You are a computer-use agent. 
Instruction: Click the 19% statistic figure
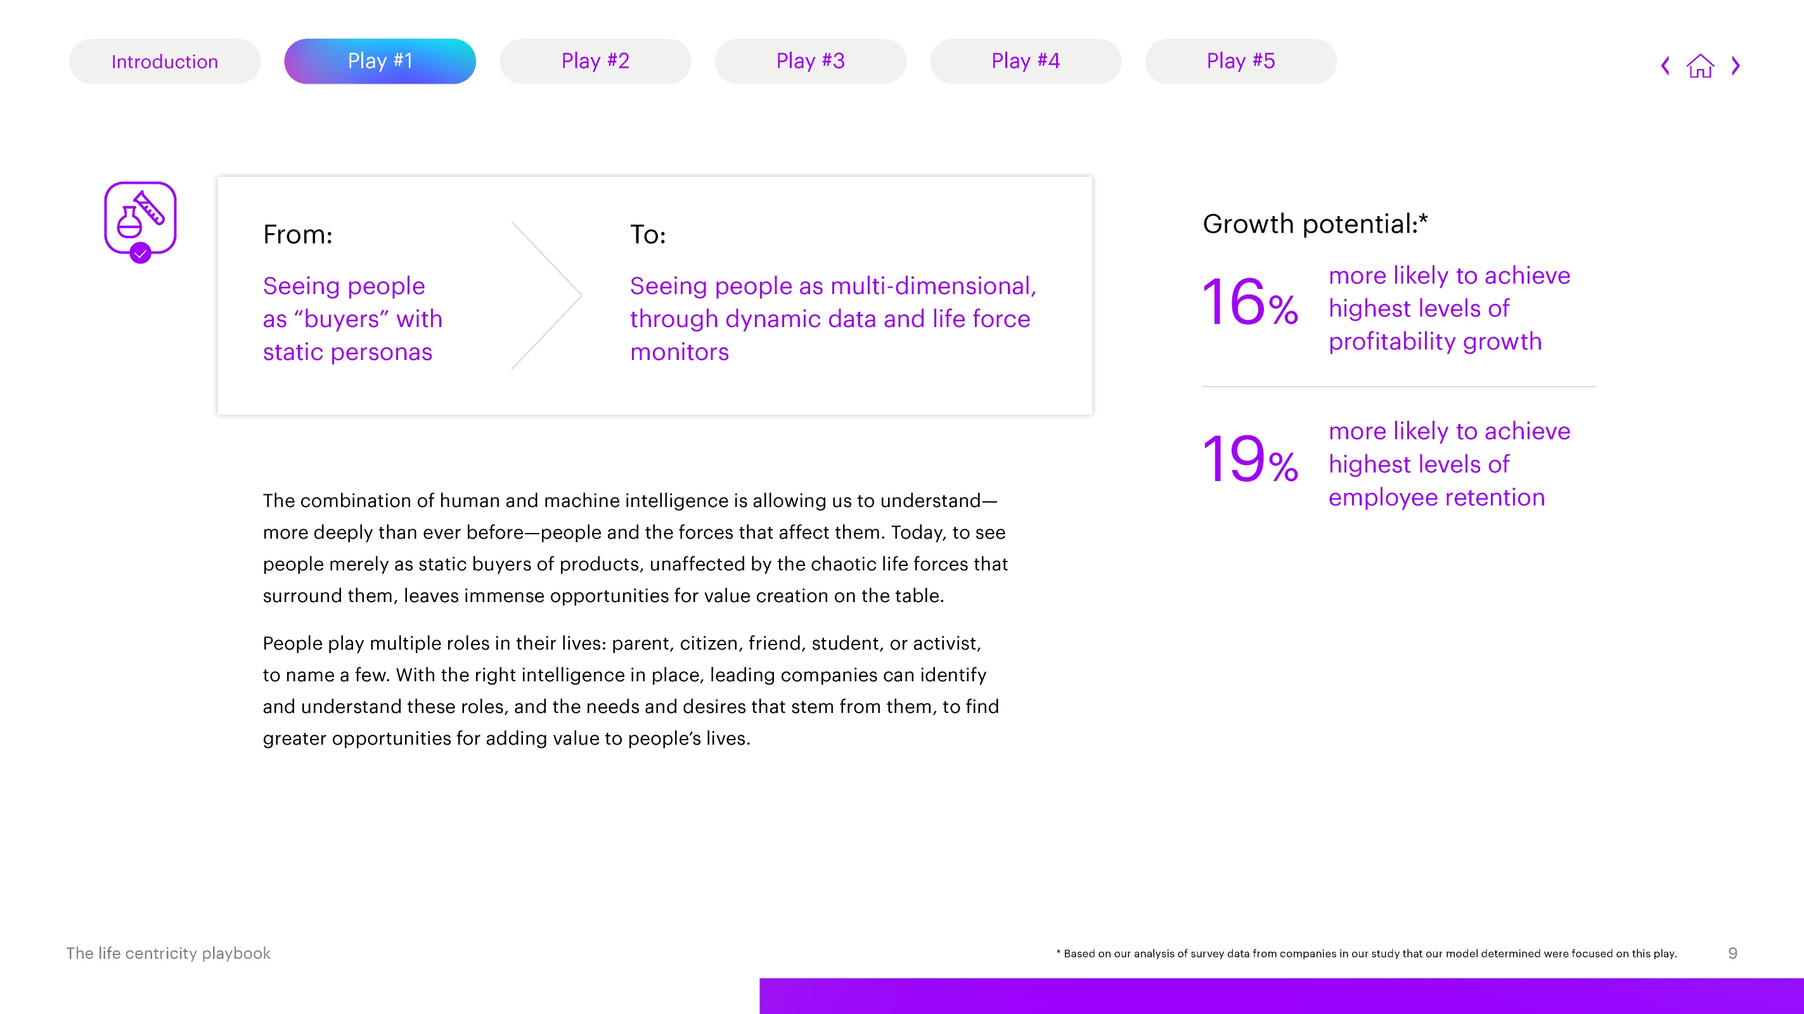pyautogui.click(x=1250, y=459)
